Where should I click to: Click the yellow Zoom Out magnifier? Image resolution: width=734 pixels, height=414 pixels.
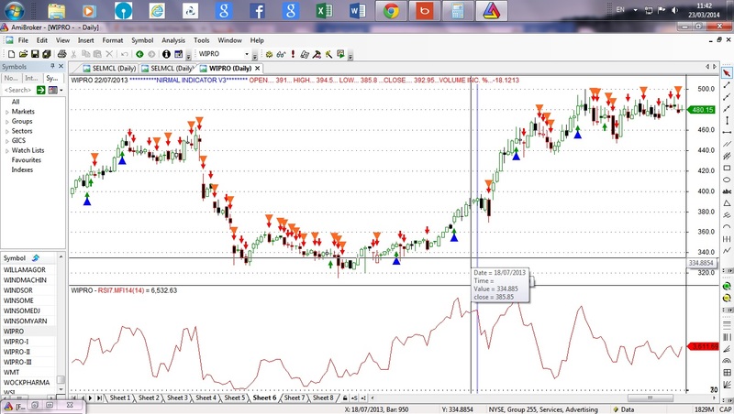727,298
